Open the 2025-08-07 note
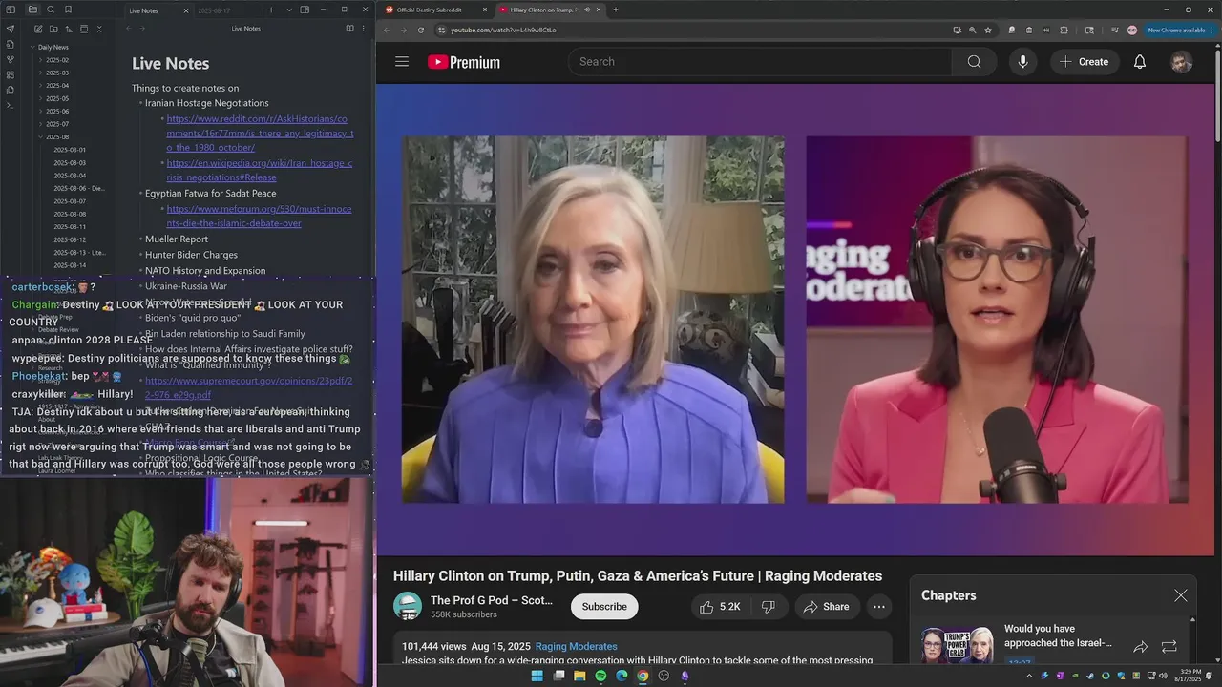Viewport: 1222px width, 687px height. click(x=70, y=201)
